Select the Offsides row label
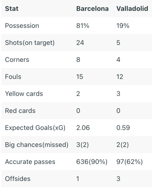The height and width of the screenshot is (189, 153). click(x=18, y=179)
